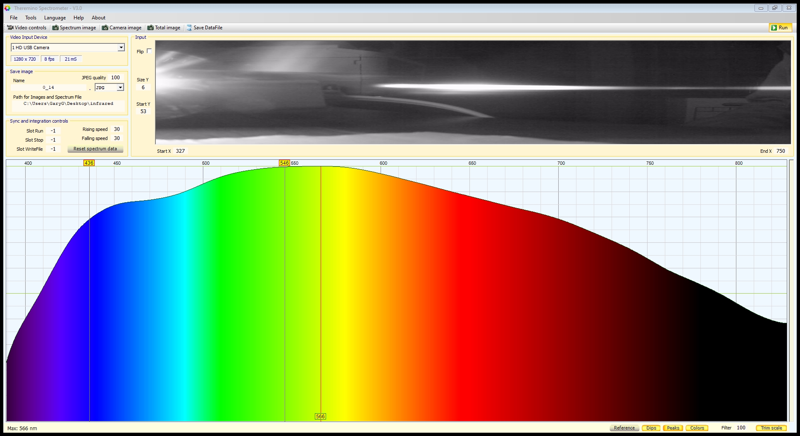The image size is (800, 436).
Task: Enable the Flip checkbox
Action: click(149, 51)
